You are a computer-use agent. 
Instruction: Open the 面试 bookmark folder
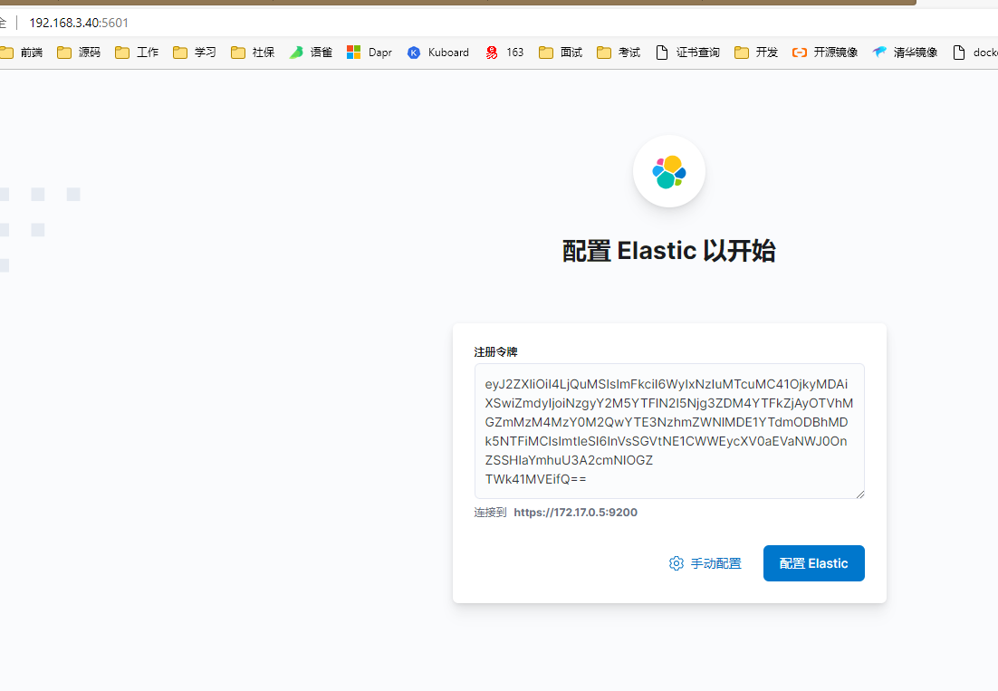click(x=561, y=53)
